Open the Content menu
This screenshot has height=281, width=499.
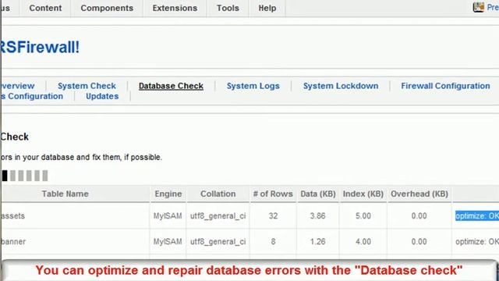tap(45, 8)
